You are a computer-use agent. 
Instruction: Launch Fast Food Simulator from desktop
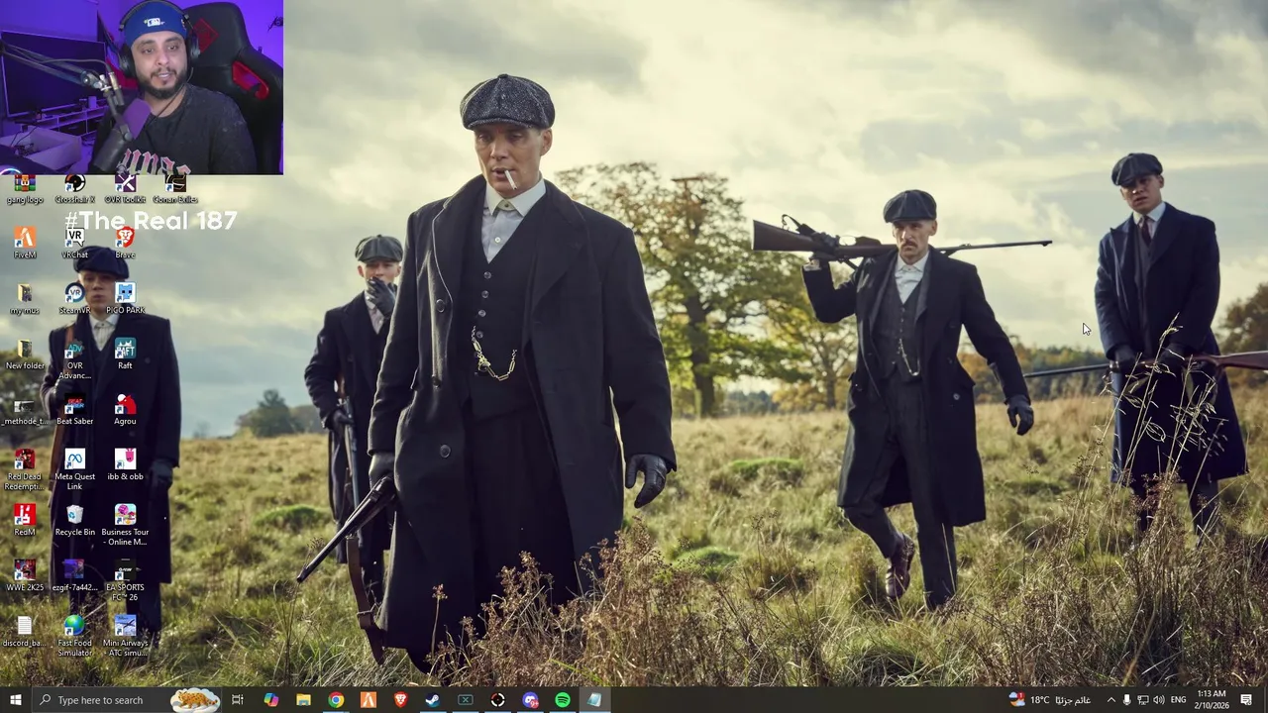74,636
